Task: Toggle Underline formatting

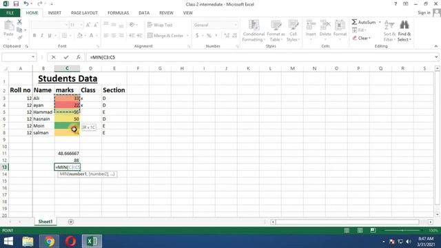Action: pos(50,35)
